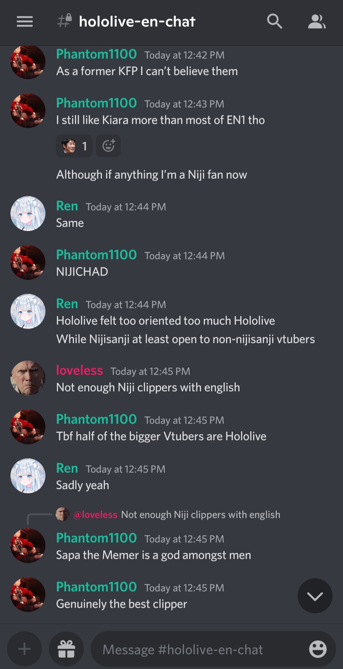This screenshot has width=343, height=669.
Task: Toggle the existing reaction with count 1
Action: 74,146
